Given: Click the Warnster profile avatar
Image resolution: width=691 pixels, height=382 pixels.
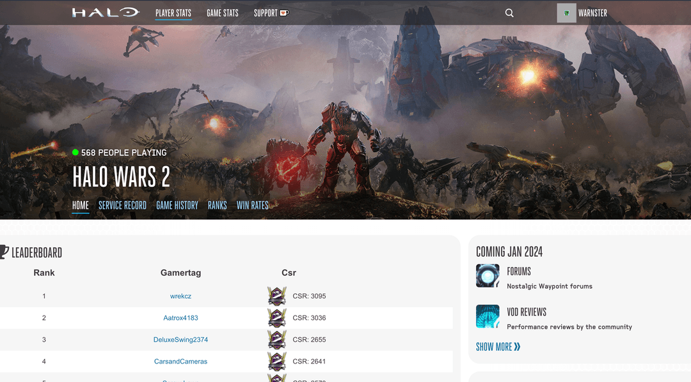Looking at the screenshot, I should (x=566, y=13).
